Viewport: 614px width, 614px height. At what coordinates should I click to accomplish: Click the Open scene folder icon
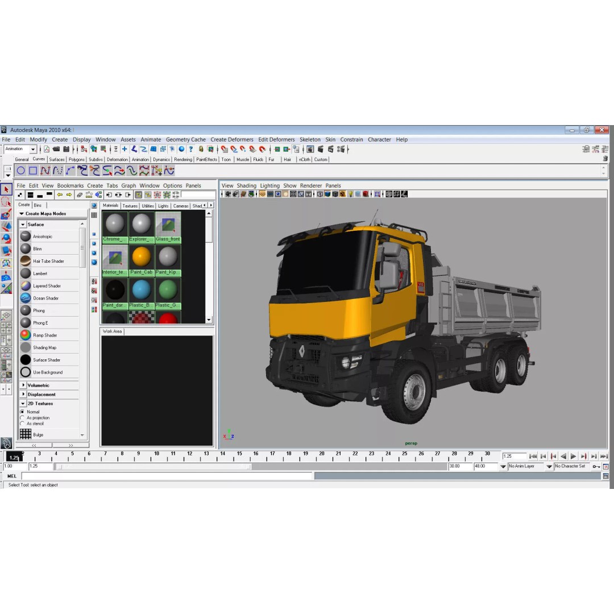pos(56,149)
